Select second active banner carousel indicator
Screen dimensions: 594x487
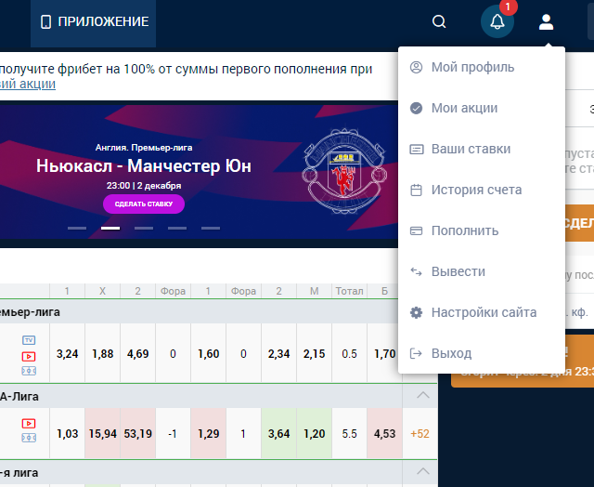(x=110, y=229)
